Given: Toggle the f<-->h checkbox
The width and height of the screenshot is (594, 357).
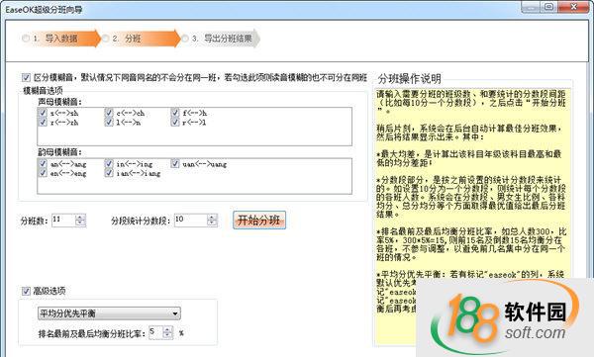Looking at the screenshot, I should coord(174,113).
